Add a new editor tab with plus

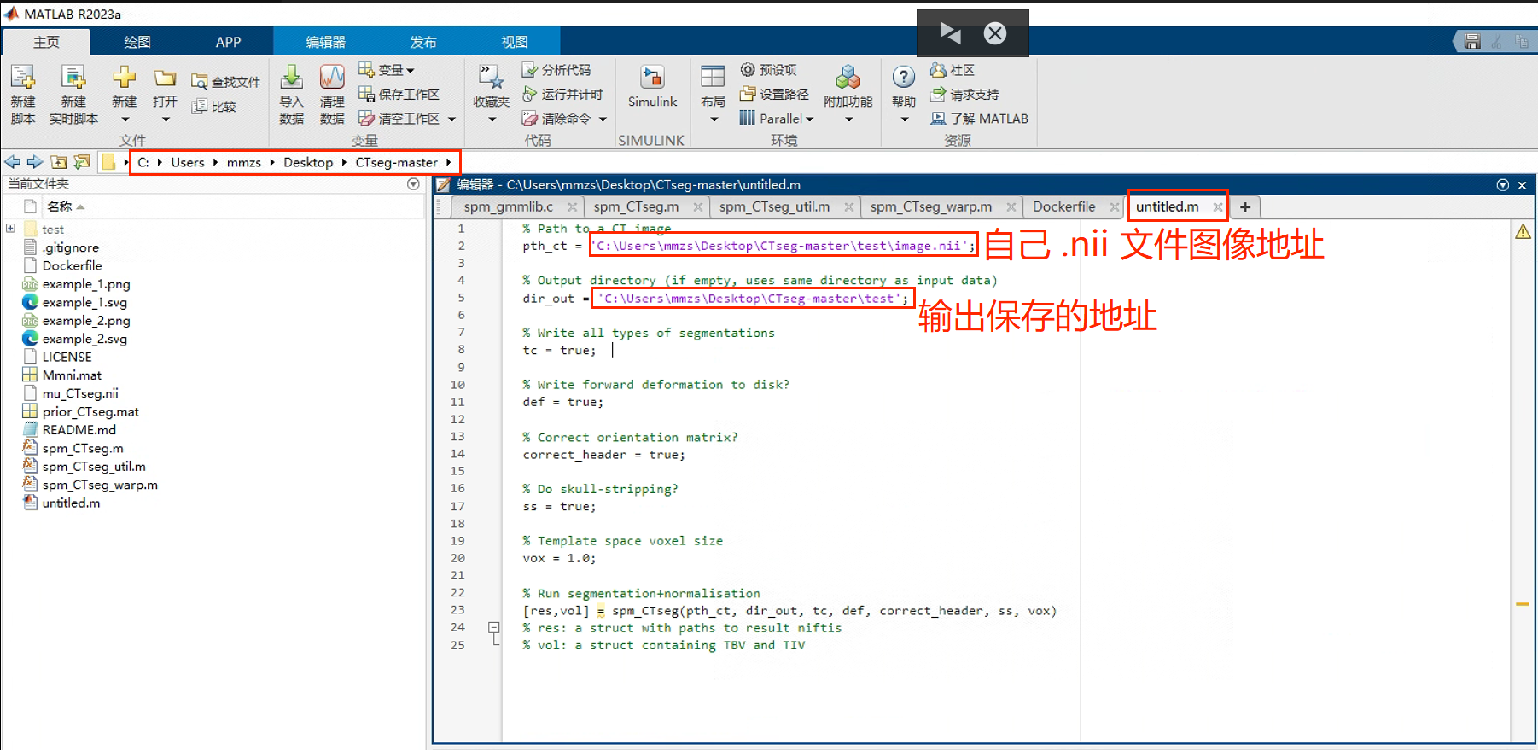[1245, 207]
